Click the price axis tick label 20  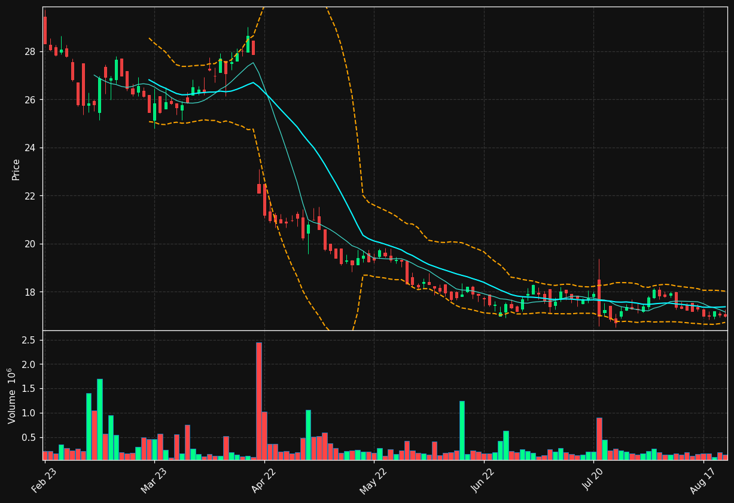(x=30, y=244)
